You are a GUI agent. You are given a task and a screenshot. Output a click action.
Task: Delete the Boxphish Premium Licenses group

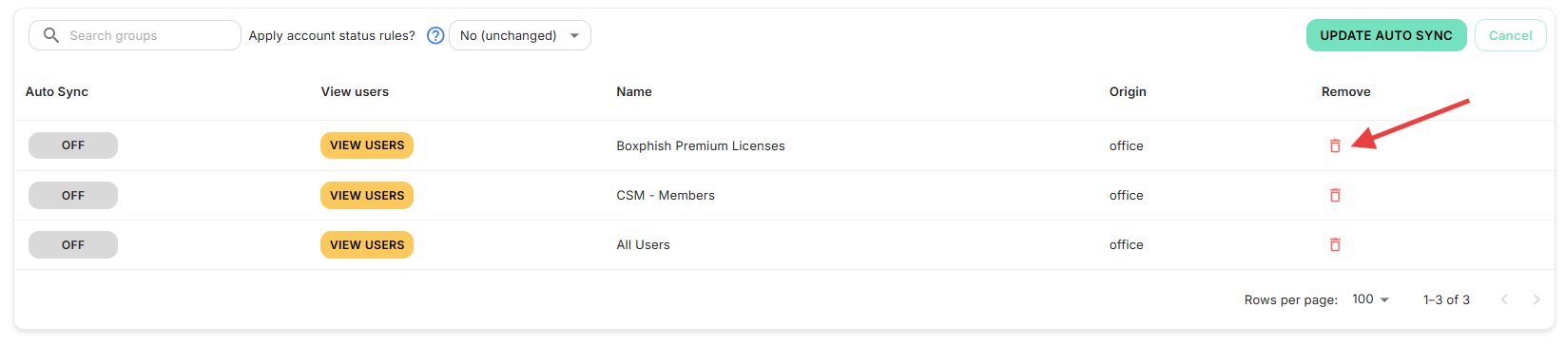click(1335, 145)
